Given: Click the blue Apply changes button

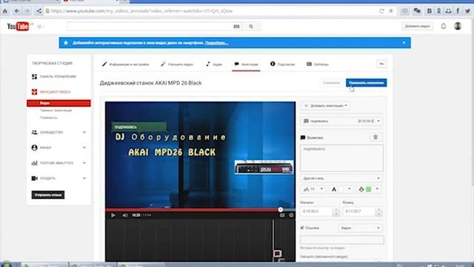Looking at the screenshot, I should tap(366, 82).
